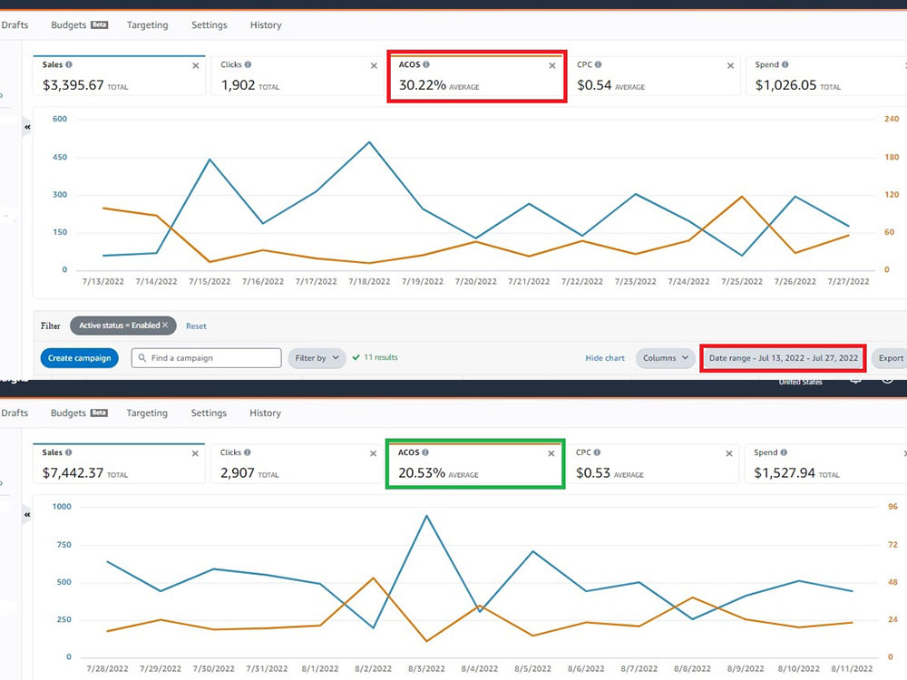Click the Reset filter link

pos(196,326)
